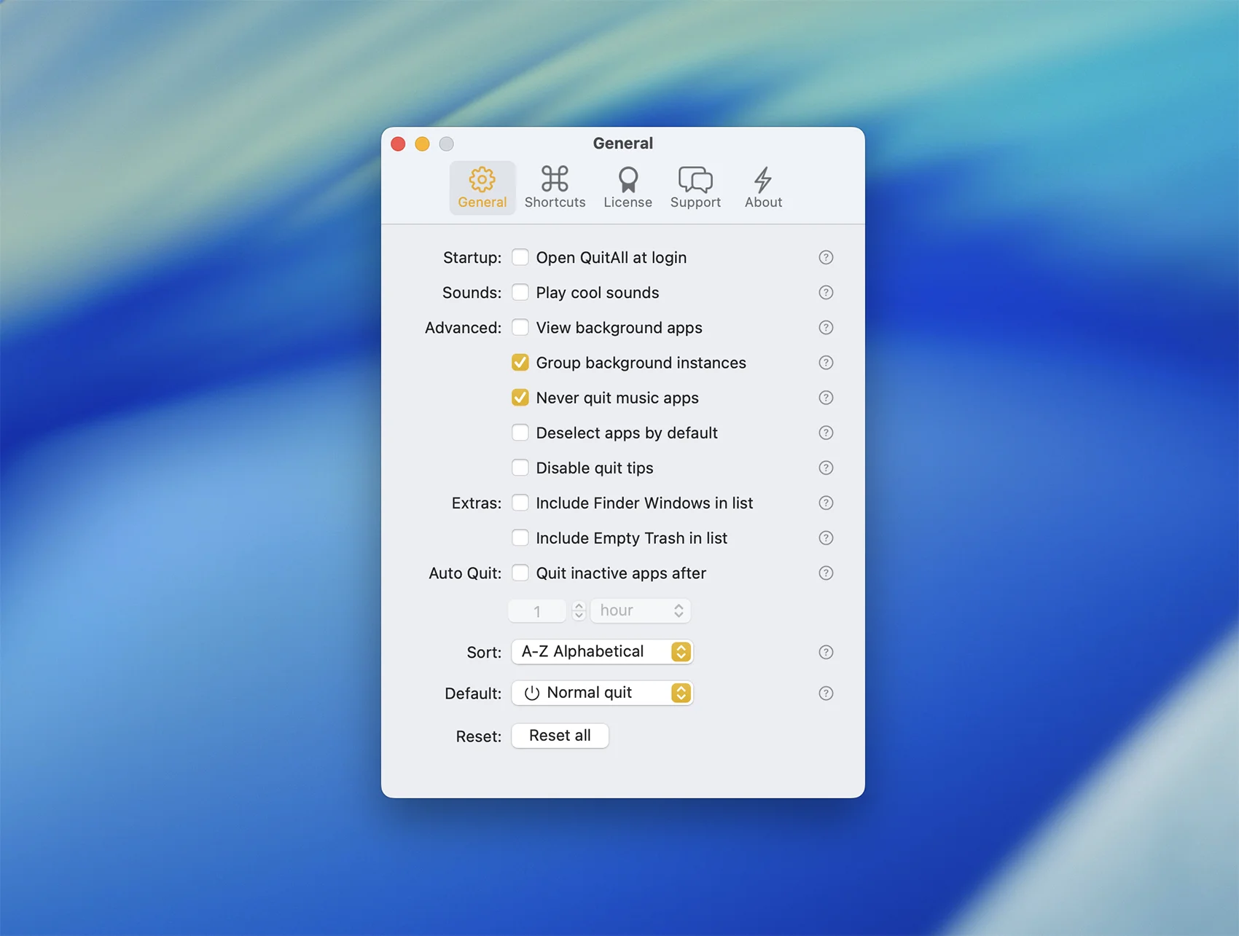Screen dimensions: 1239x936
Task: Open the License ribbon icon tab
Action: pyautogui.click(x=628, y=187)
